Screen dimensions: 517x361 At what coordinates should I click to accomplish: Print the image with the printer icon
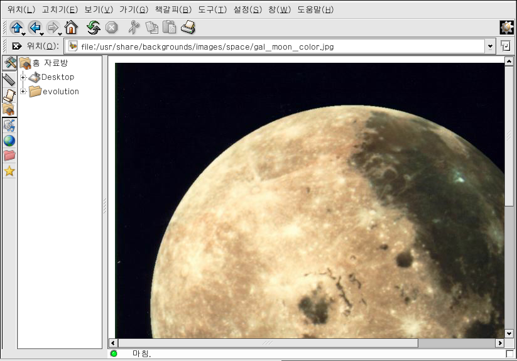(x=188, y=27)
